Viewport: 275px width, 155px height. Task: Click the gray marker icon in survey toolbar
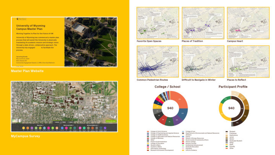(x=97, y=128)
